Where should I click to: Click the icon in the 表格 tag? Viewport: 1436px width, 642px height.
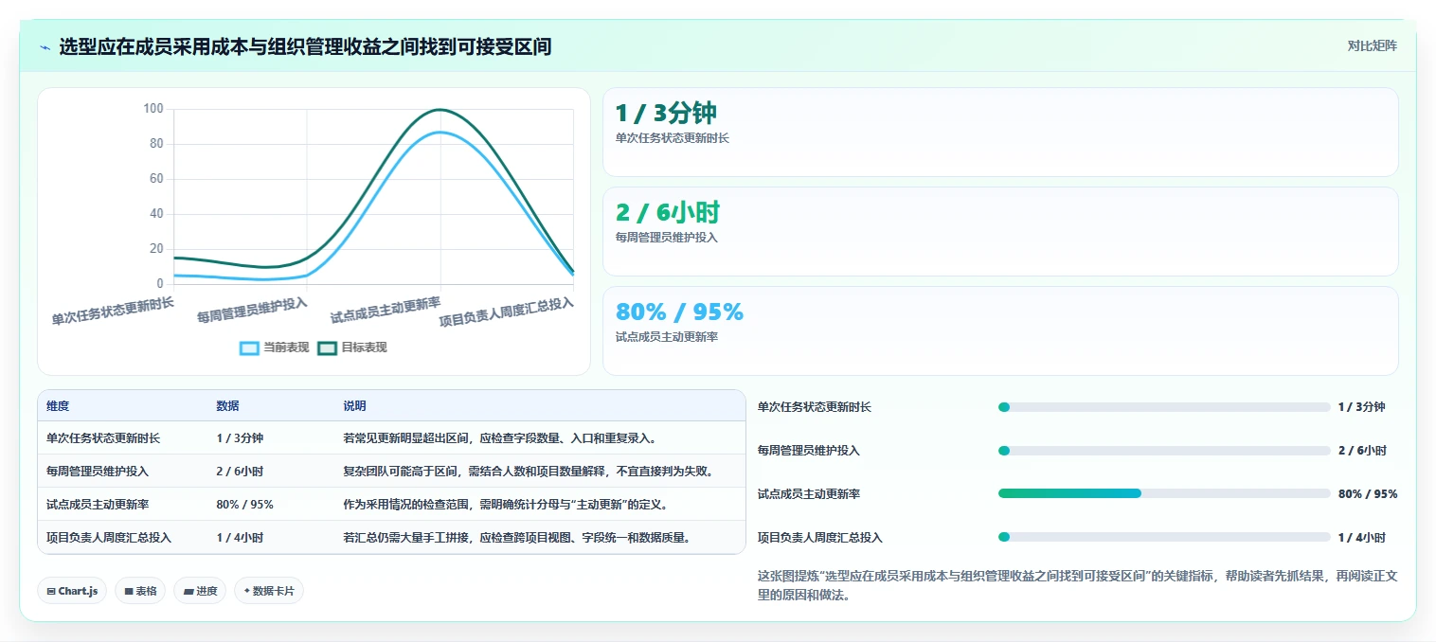[x=129, y=591]
